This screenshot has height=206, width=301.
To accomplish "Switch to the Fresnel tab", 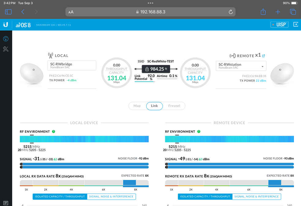I will (x=174, y=106).
